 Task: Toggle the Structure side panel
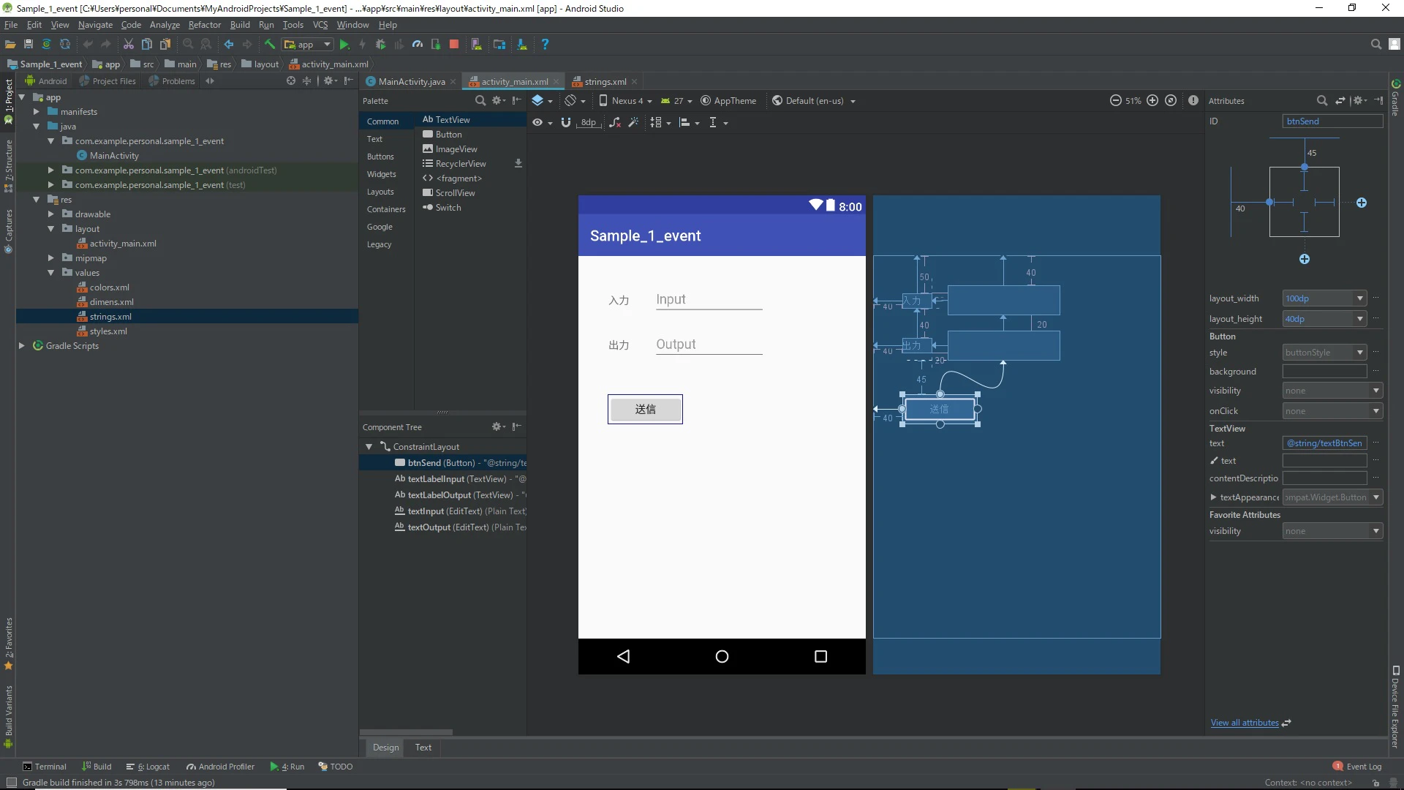point(8,166)
